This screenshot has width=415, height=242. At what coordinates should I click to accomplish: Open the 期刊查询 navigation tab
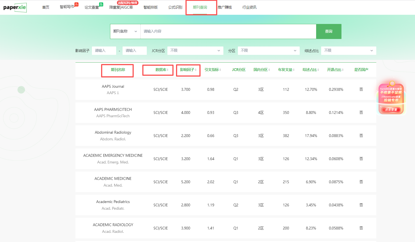click(x=200, y=8)
